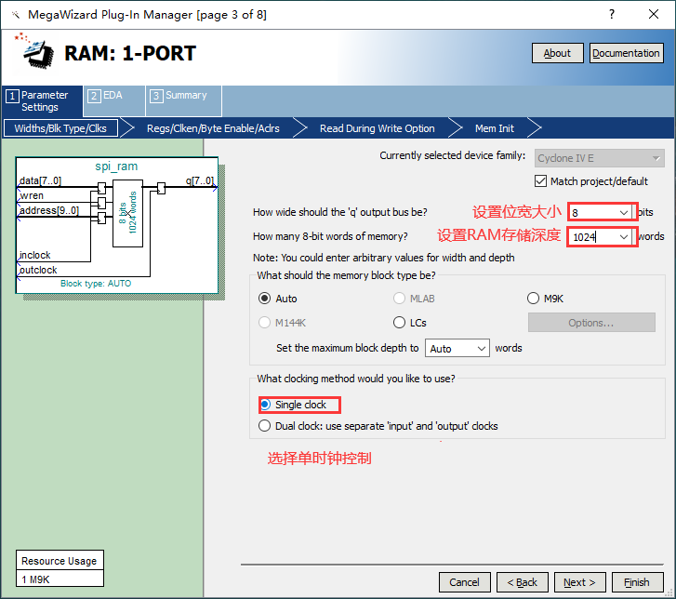
Task: Select the Auto memory block type
Action: (x=265, y=299)
